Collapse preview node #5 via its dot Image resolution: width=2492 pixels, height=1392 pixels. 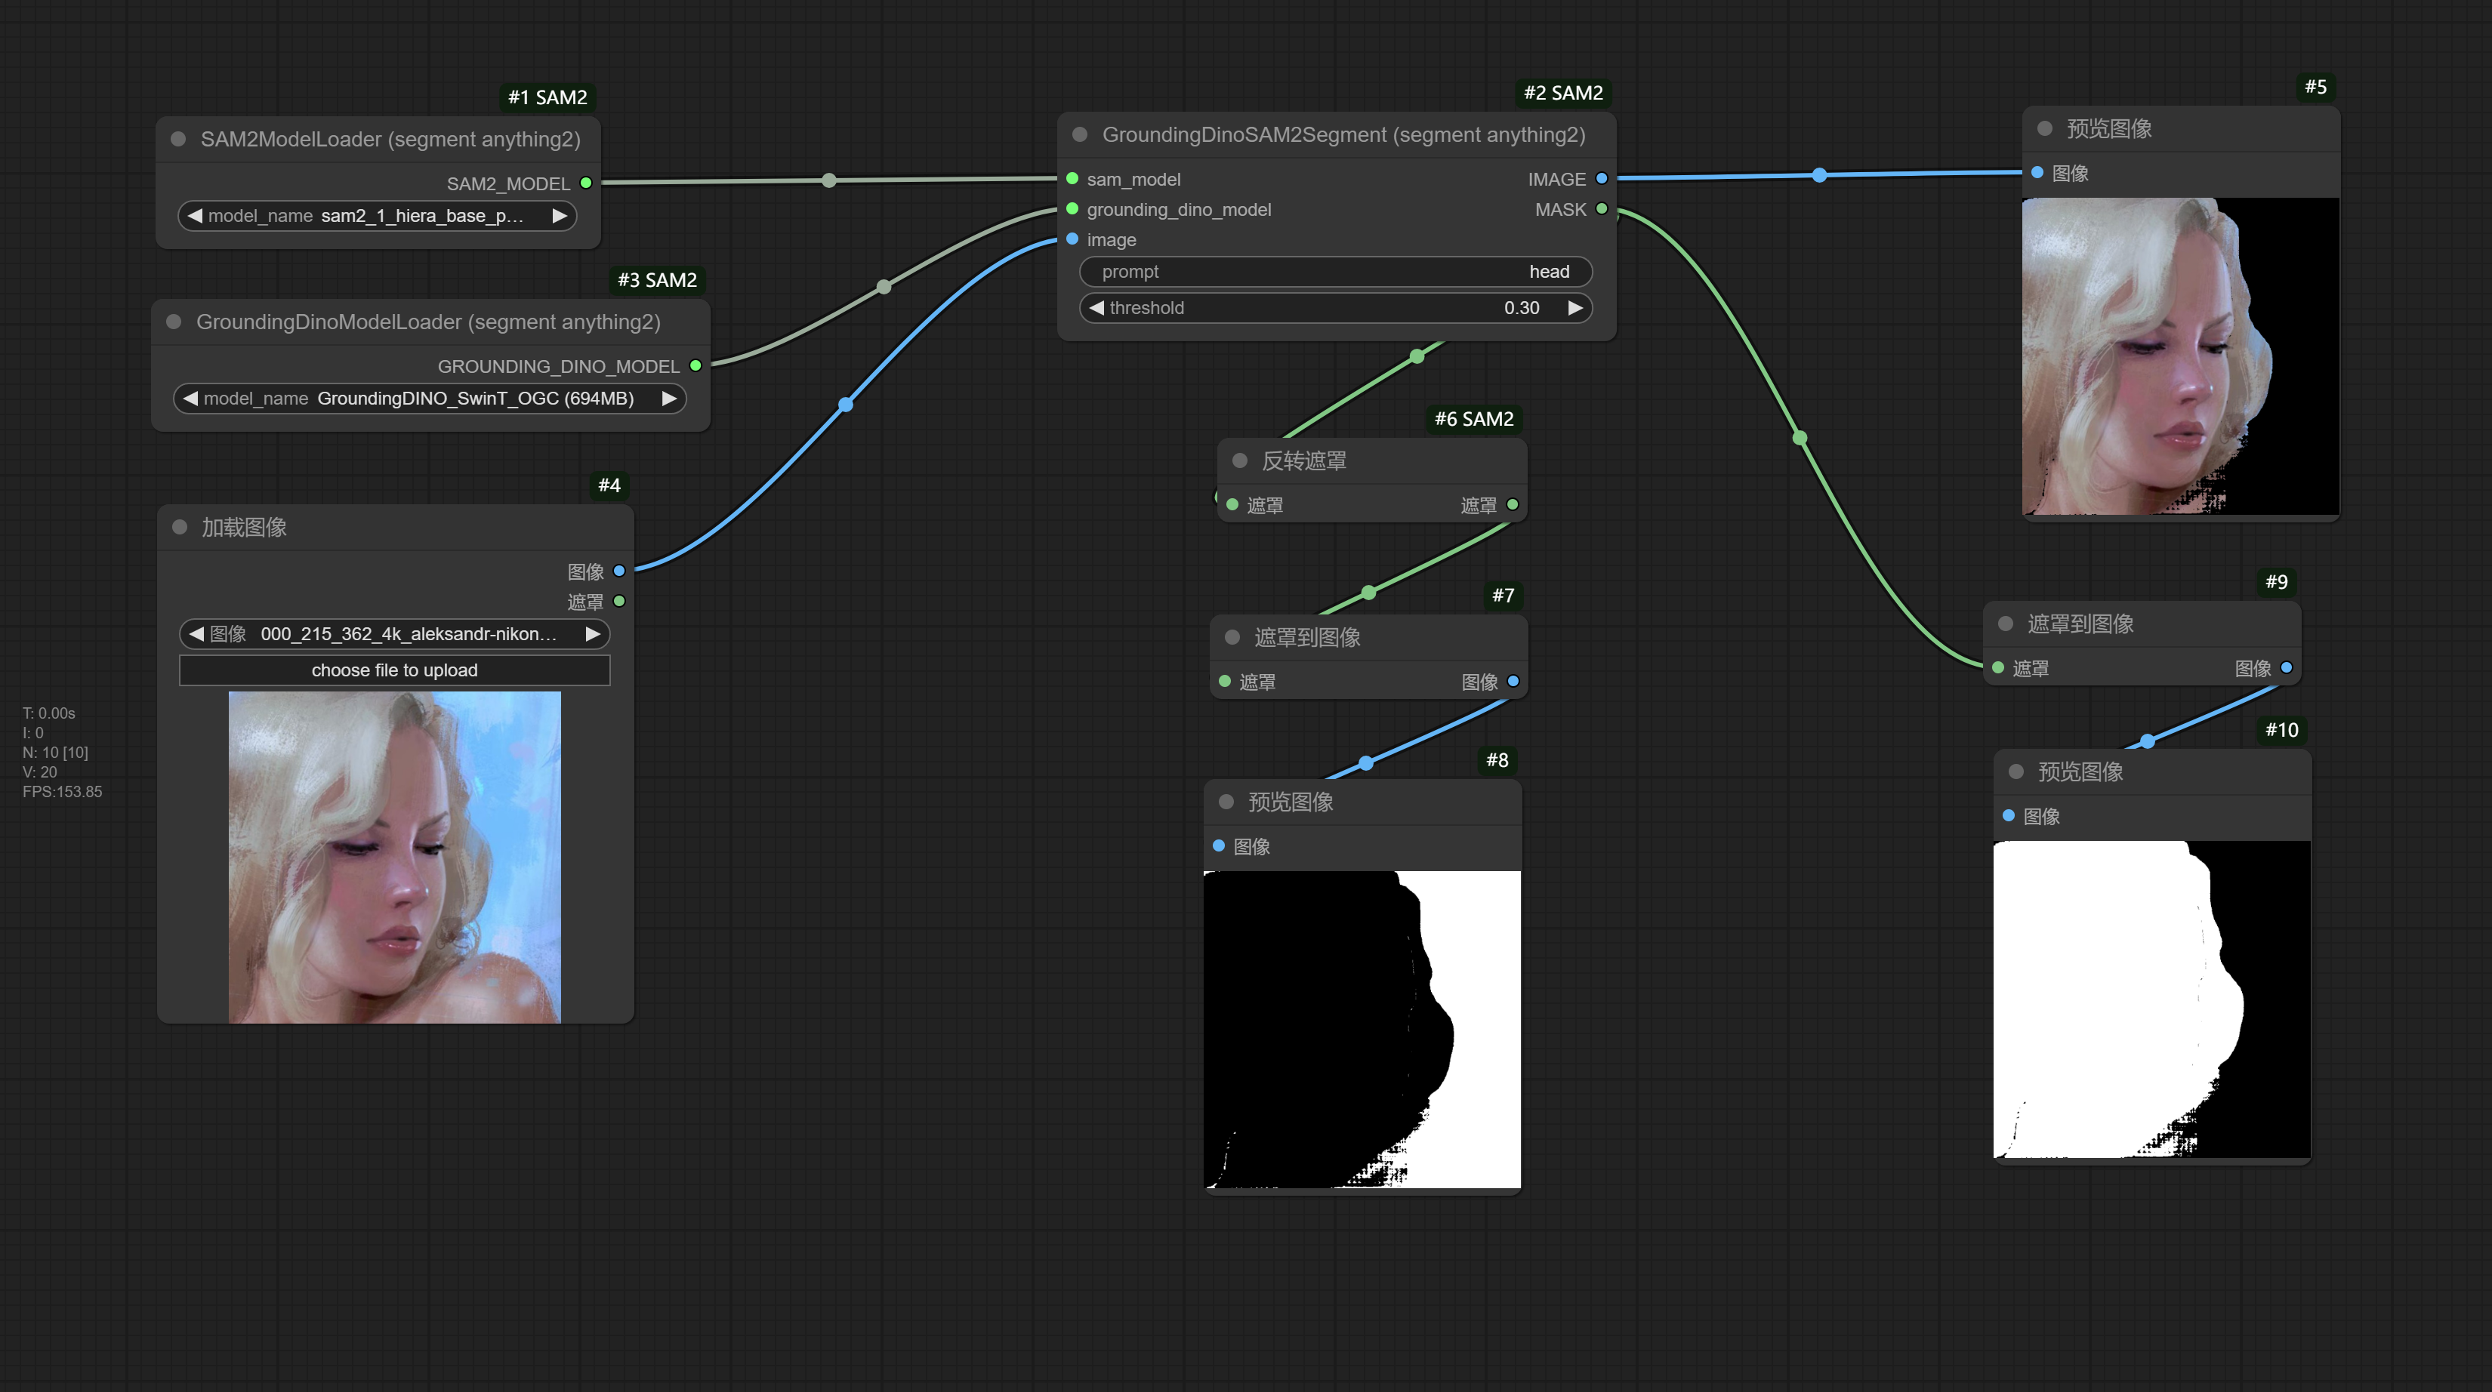point(2045,128)
